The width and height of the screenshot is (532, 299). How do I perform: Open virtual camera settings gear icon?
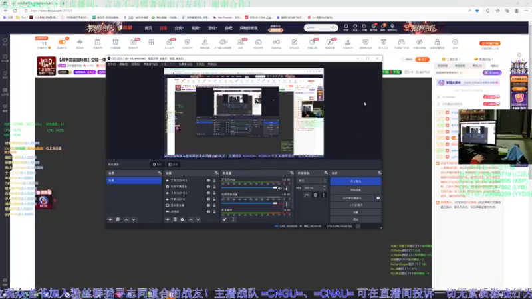click(378, 198)
